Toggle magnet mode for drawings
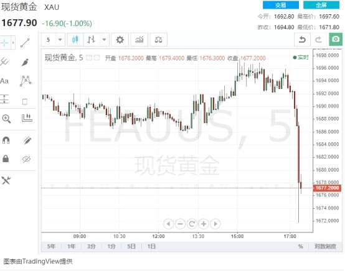The height and width of the screenshot is (271, 345). pos(6,140)
